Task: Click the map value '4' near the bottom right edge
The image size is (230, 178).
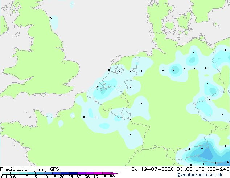Action: 215,163
